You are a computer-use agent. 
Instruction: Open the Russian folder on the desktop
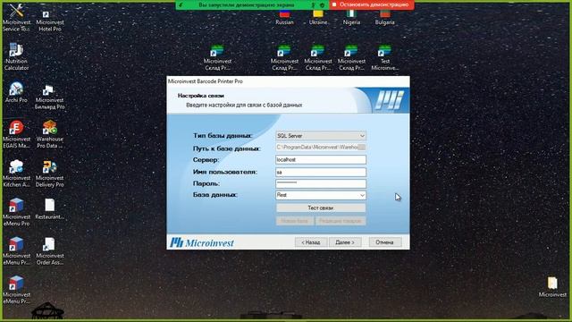(x=284, y=18)
